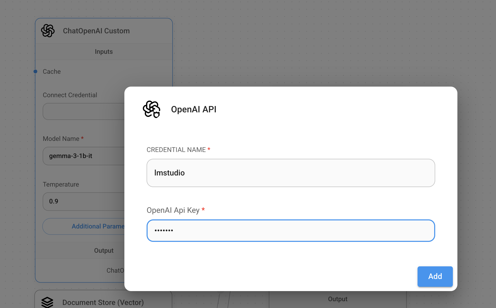This screenshot has height=308, width=496.
Task: Click the Inputs header of ChatOpenAI node
Action: pyautogui.click(x=104, y=52)
